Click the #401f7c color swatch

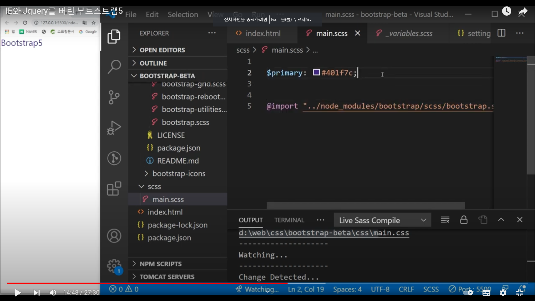coord(316,72)
